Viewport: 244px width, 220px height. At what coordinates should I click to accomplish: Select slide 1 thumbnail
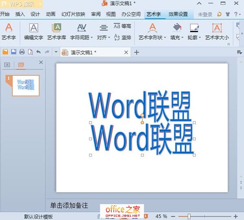point(26,85)
